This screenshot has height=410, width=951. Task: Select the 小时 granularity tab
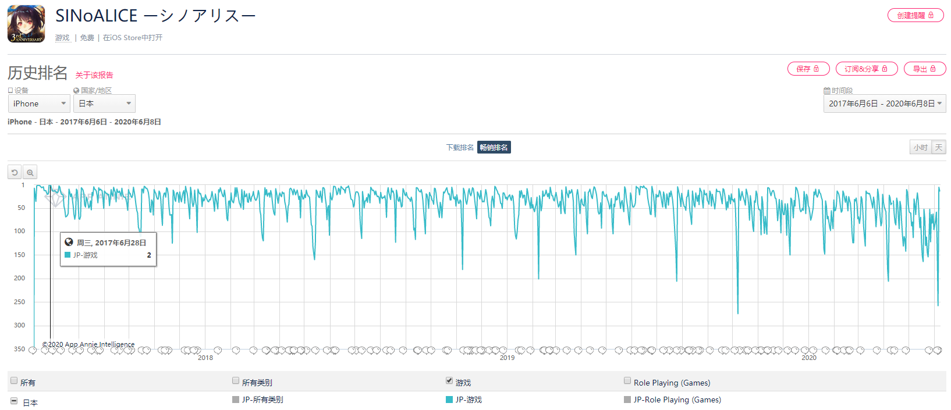click(921, 148)
